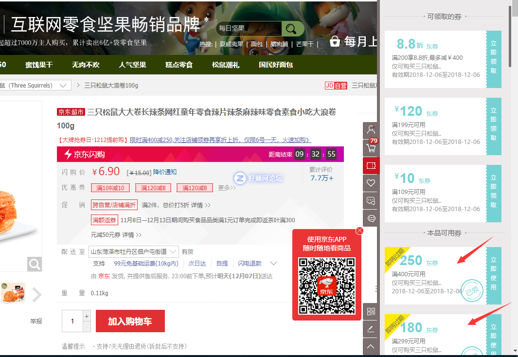Click the next arrow on the thumbnail strip
Screen dimensions: 518x357
click(36, 295)
